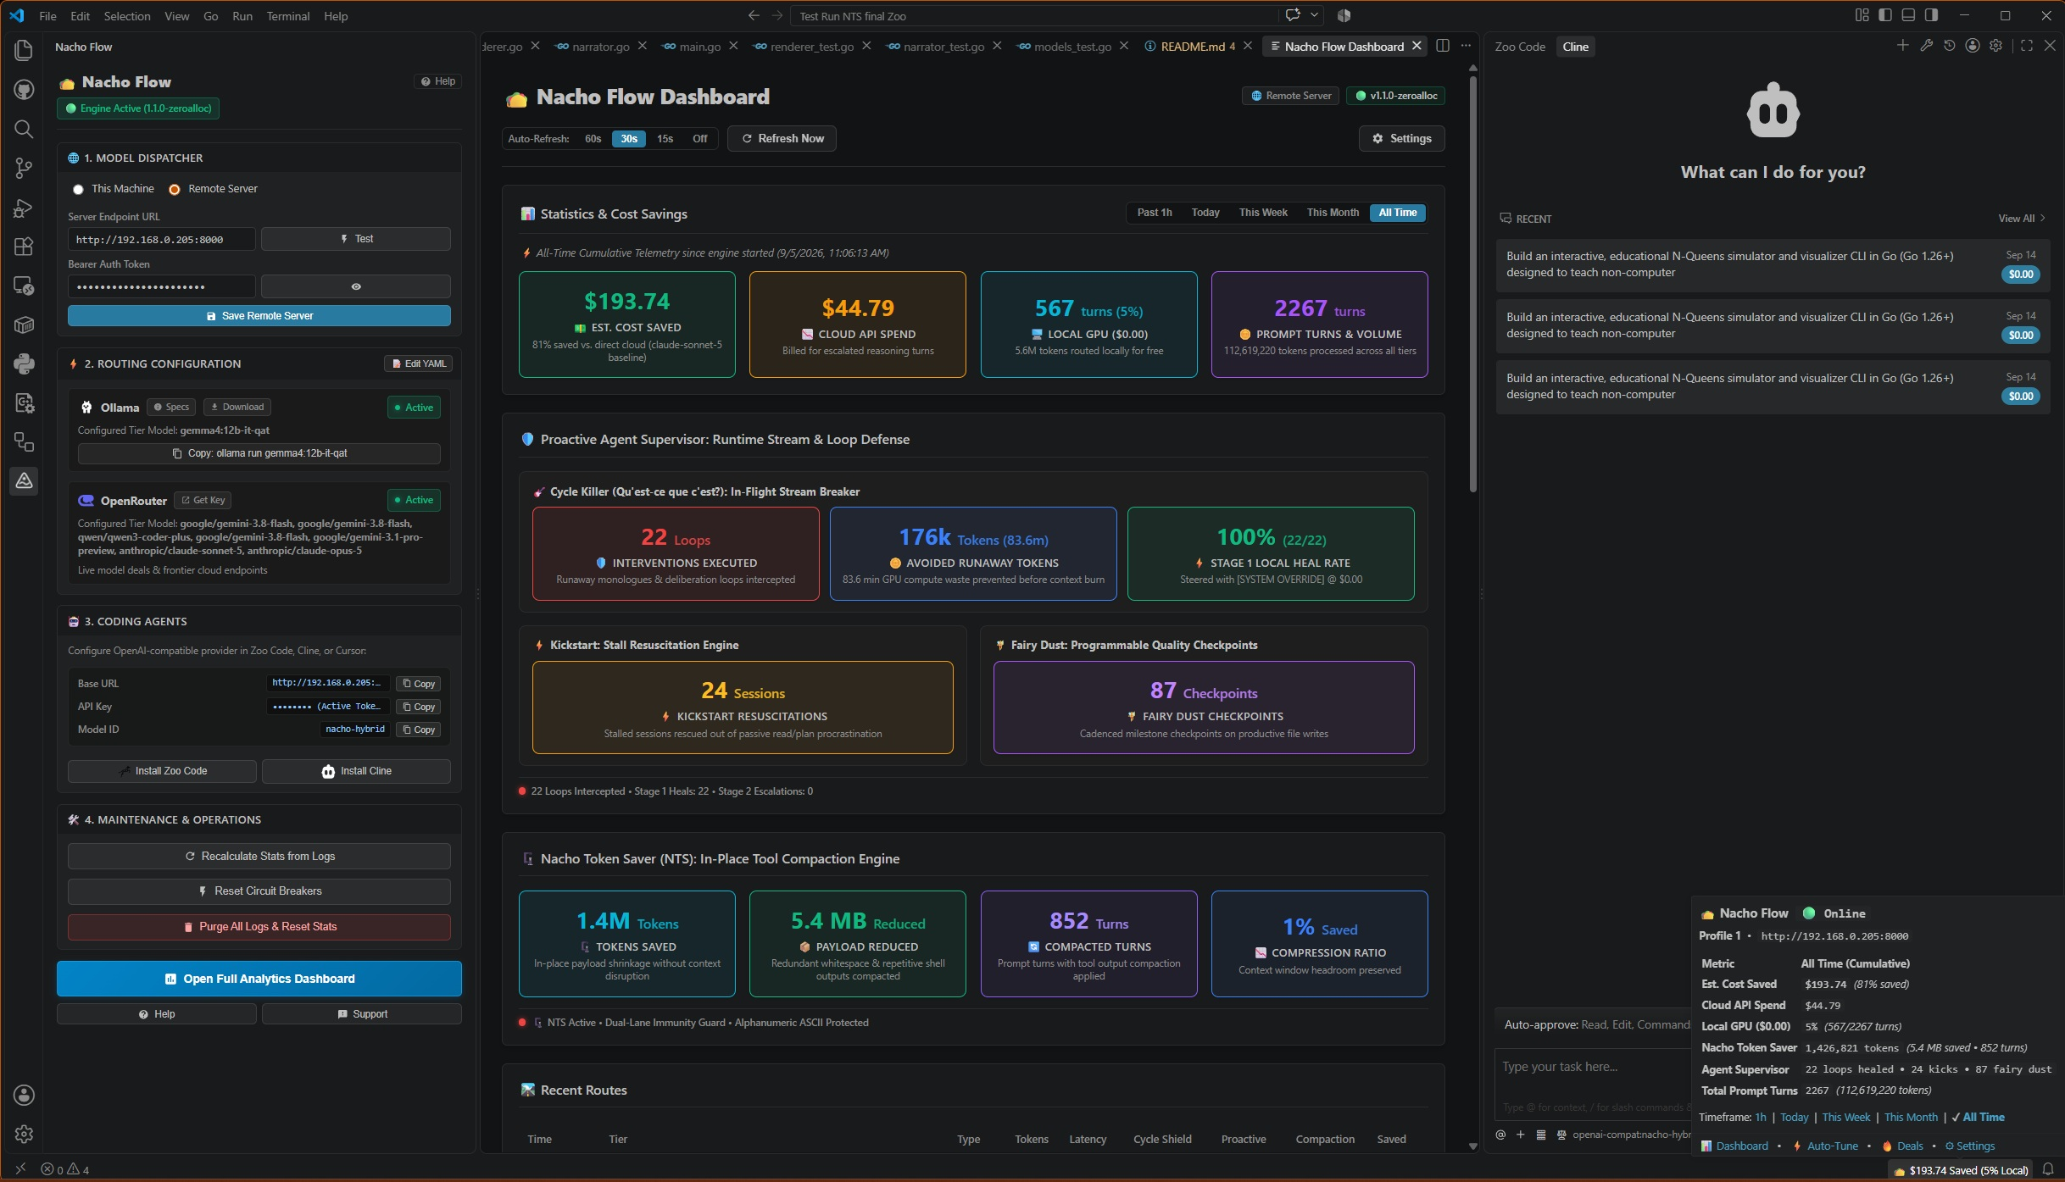Click the Ollama Download button

(x=237, y=407)
